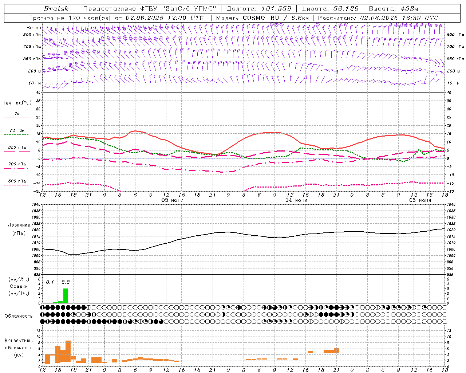Click the (мм/1ч.) precipitation unit label

pyautogui.click(x=19, y=293)
